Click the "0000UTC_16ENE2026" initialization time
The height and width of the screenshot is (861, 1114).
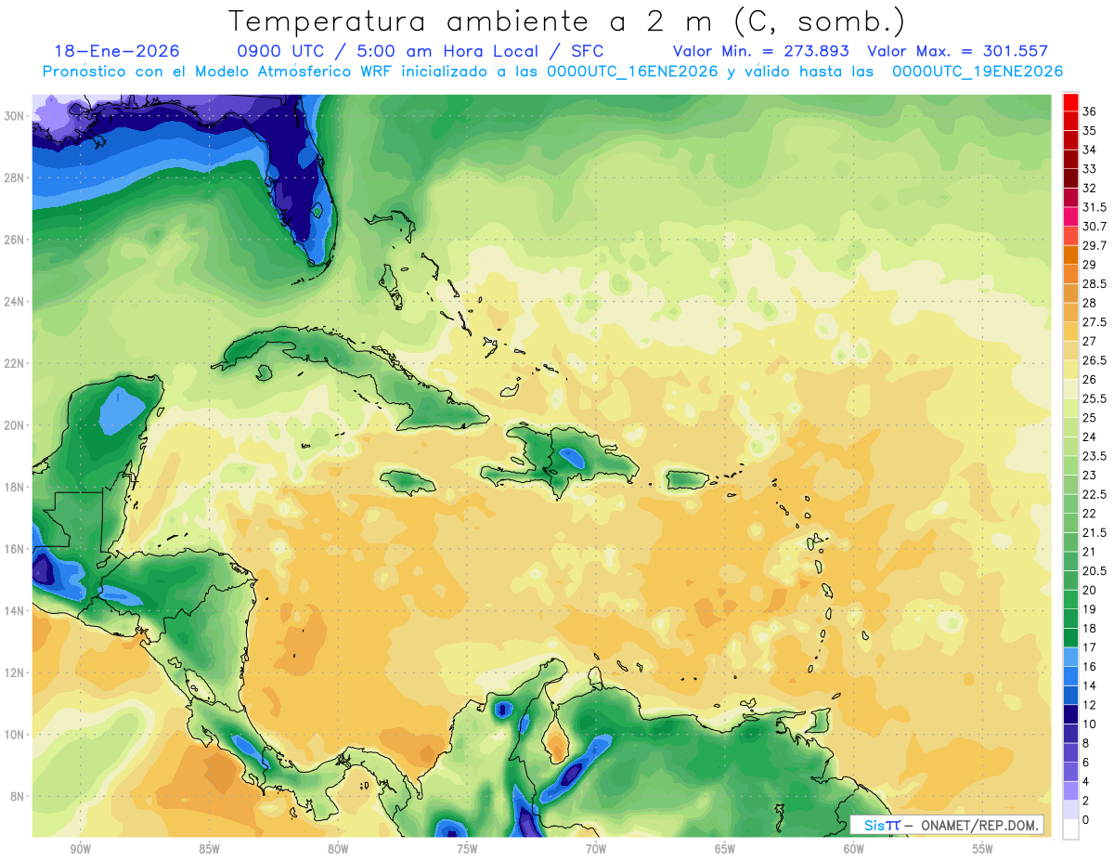click(631, 72)
